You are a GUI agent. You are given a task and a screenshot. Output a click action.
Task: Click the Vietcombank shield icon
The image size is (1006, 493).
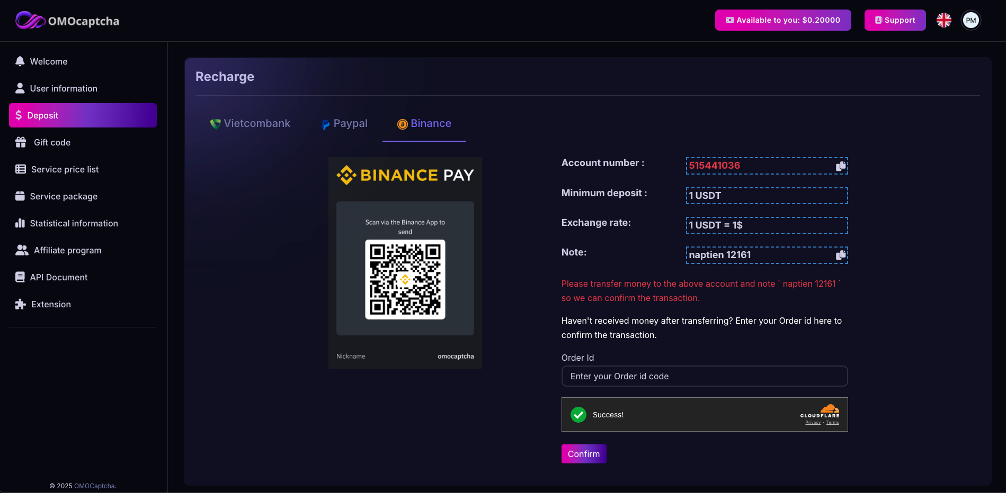[215, 124]
